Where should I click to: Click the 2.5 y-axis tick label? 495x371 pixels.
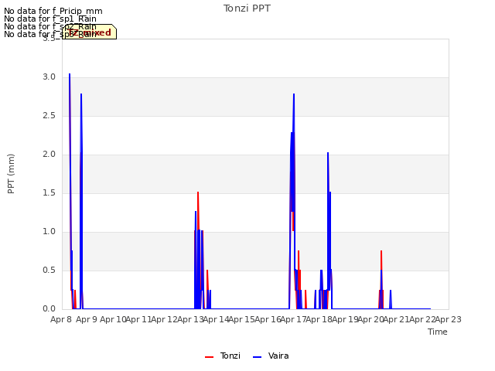pos(49,116)
